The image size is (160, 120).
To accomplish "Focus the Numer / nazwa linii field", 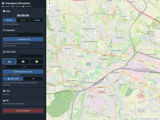I will coord(23,56).
